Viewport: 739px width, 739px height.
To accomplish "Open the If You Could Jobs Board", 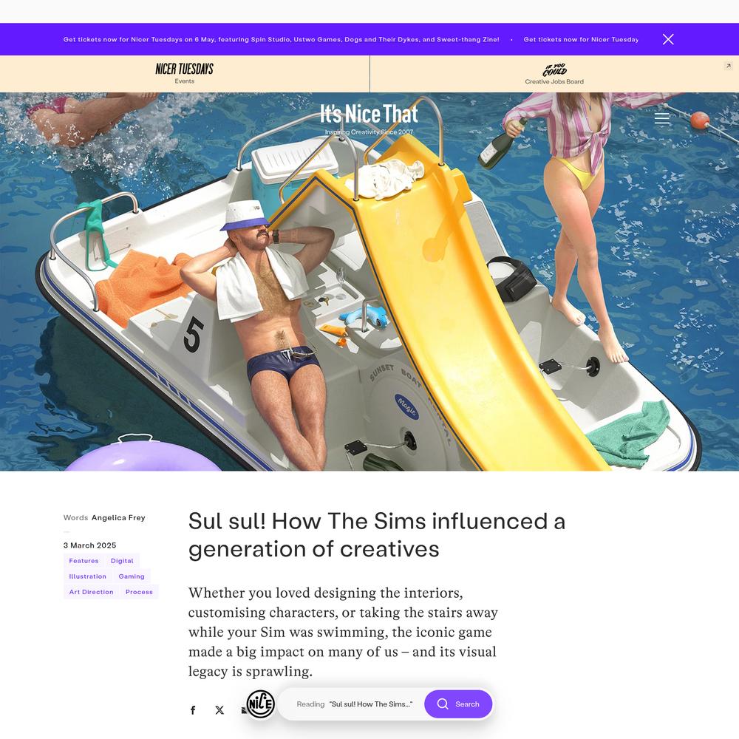I will tap(554, 73).
